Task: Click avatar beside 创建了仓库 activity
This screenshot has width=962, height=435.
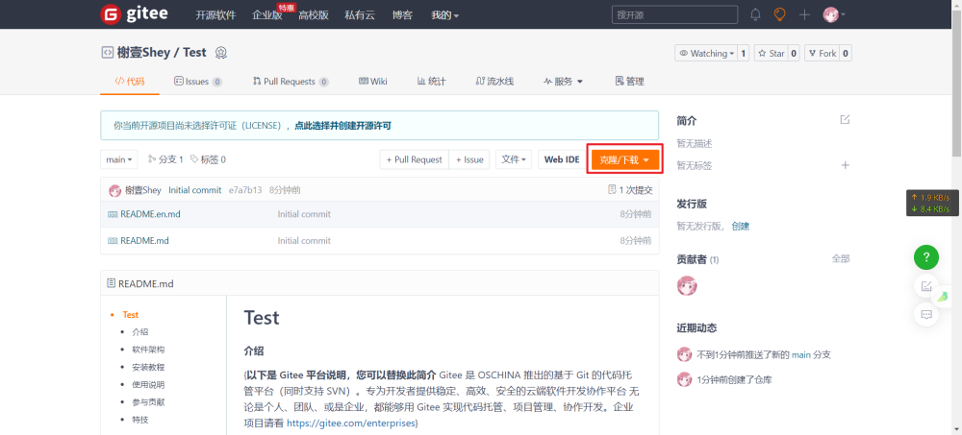Action: tap(684, 379)
